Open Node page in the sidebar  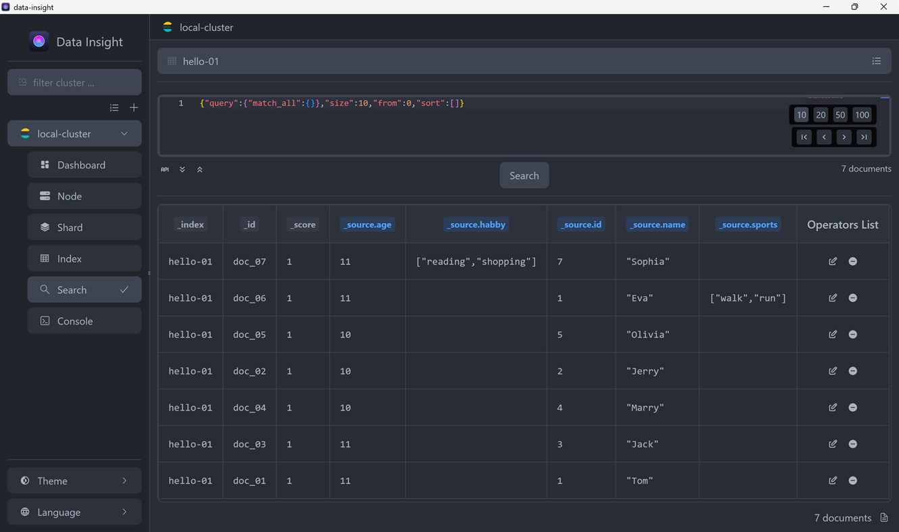[84, 196]
